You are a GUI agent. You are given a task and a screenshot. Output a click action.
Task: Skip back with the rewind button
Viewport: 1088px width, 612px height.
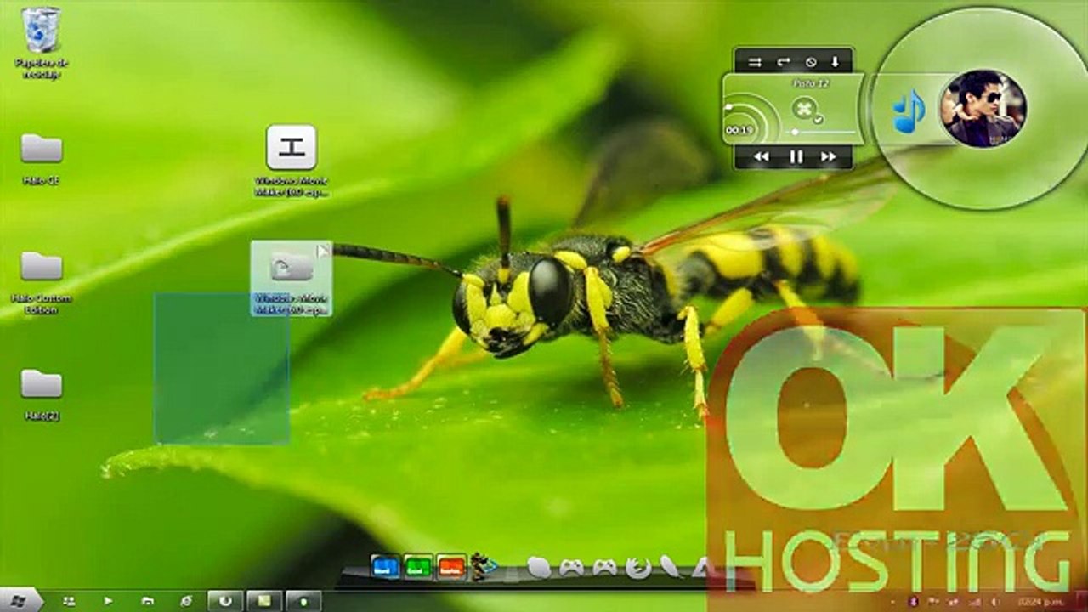(x=762, y=156)
